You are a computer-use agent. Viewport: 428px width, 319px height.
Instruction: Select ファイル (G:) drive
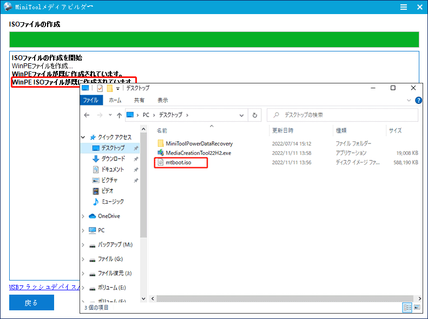coord(110,259)
